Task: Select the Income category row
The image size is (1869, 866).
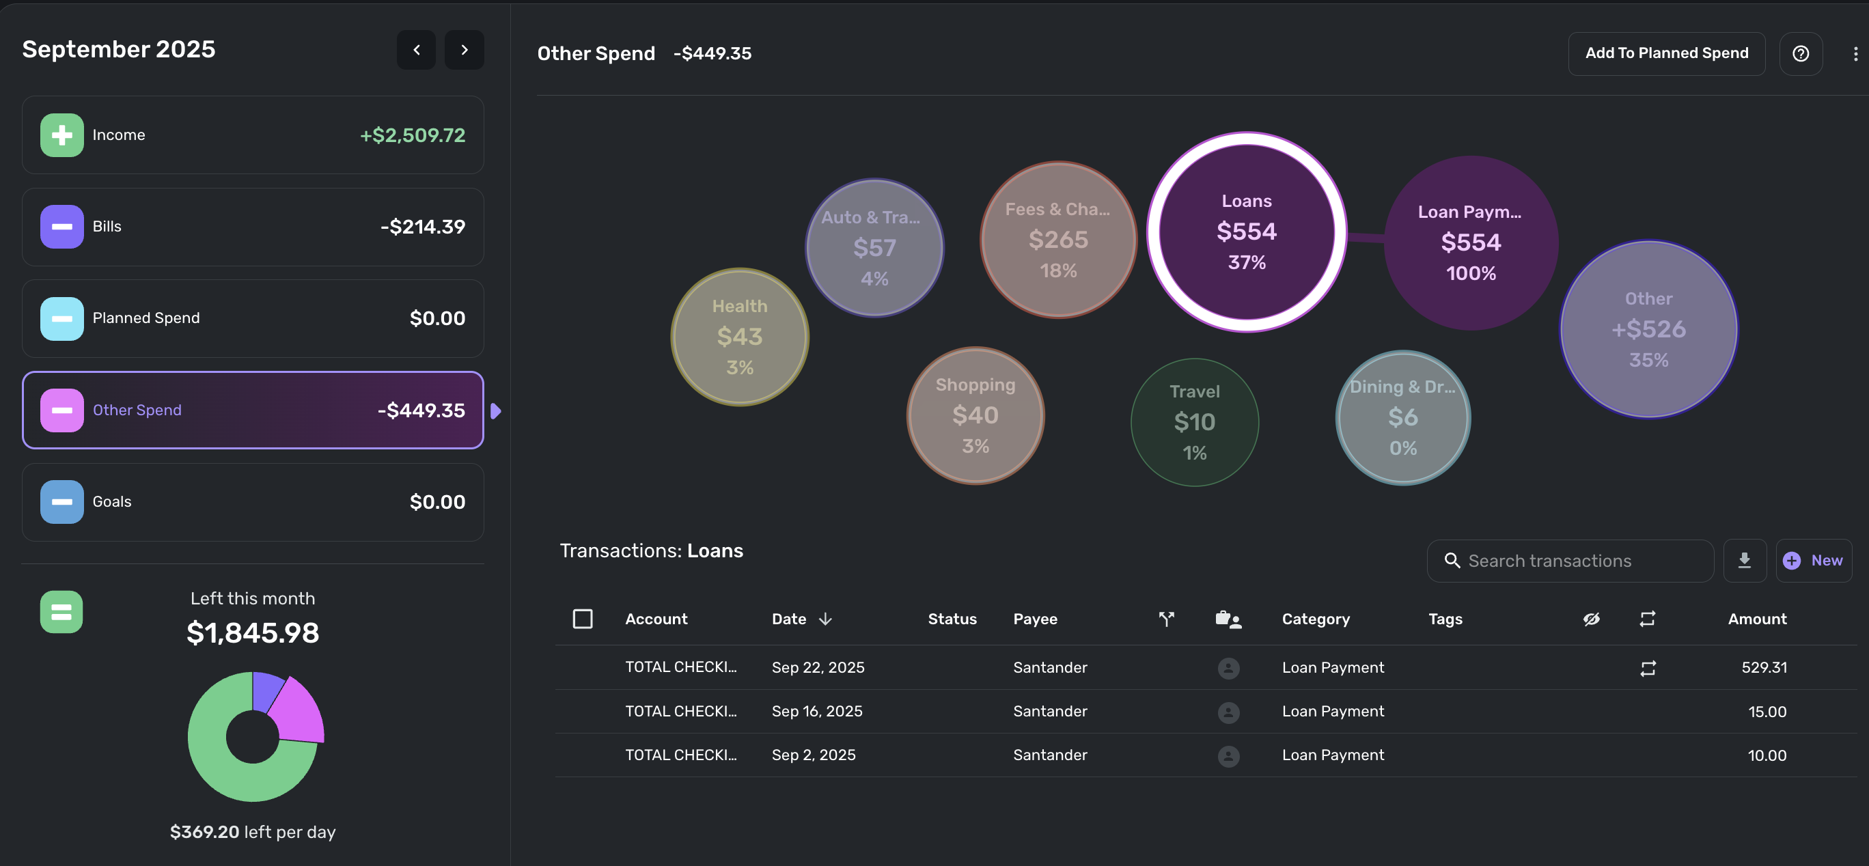Action: (253, 136)
